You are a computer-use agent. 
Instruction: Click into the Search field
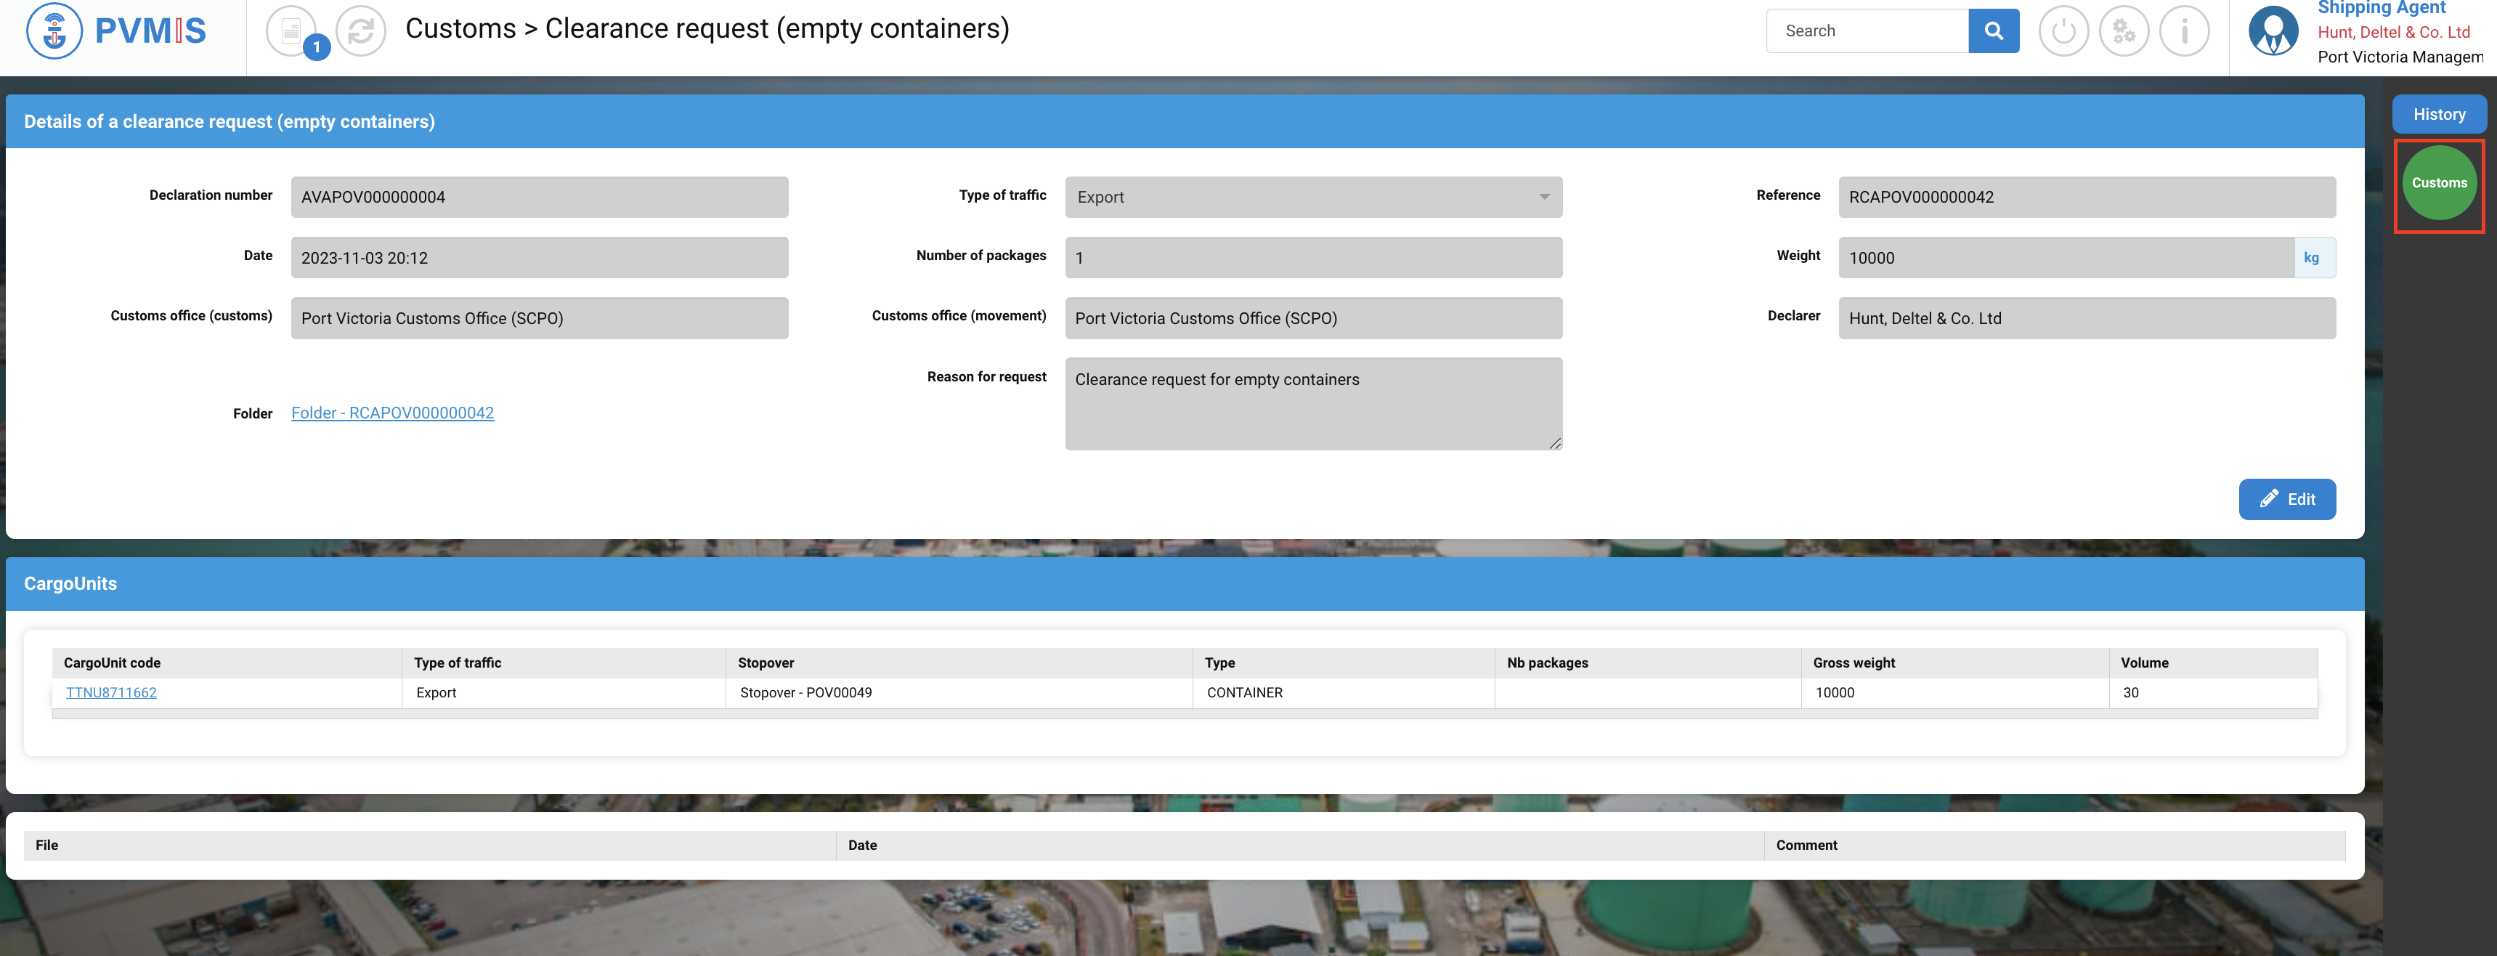(1866, 31)
